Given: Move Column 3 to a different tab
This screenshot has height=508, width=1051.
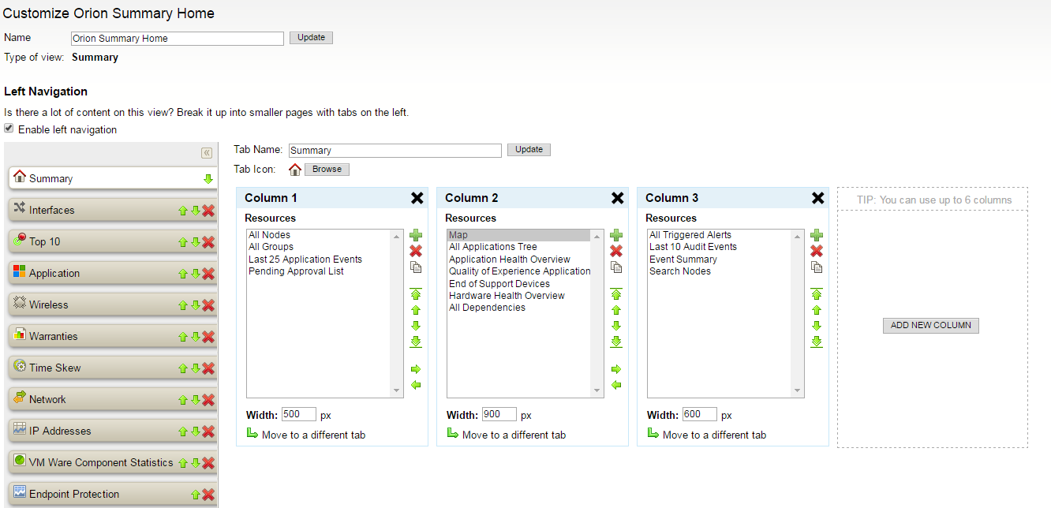Looking at the screenshot, I should click(x=707, y=435).
